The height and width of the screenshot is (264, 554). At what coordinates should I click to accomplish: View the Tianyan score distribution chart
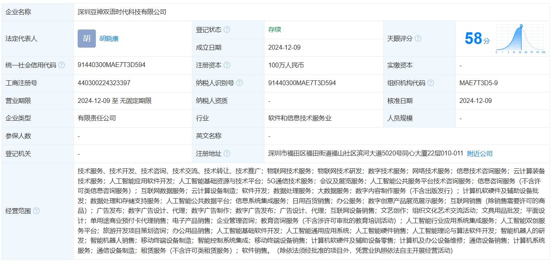pos(521,39)
